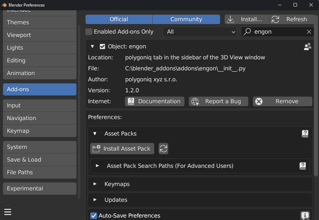Click the version value 1.2.0
Screen dimensions: 319x220
click(x=132, y=90)
